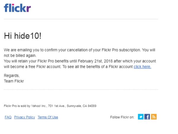Screen dimensions: 178x134
Task: Open the orange RSS feed icon
Action: (154, 117)
